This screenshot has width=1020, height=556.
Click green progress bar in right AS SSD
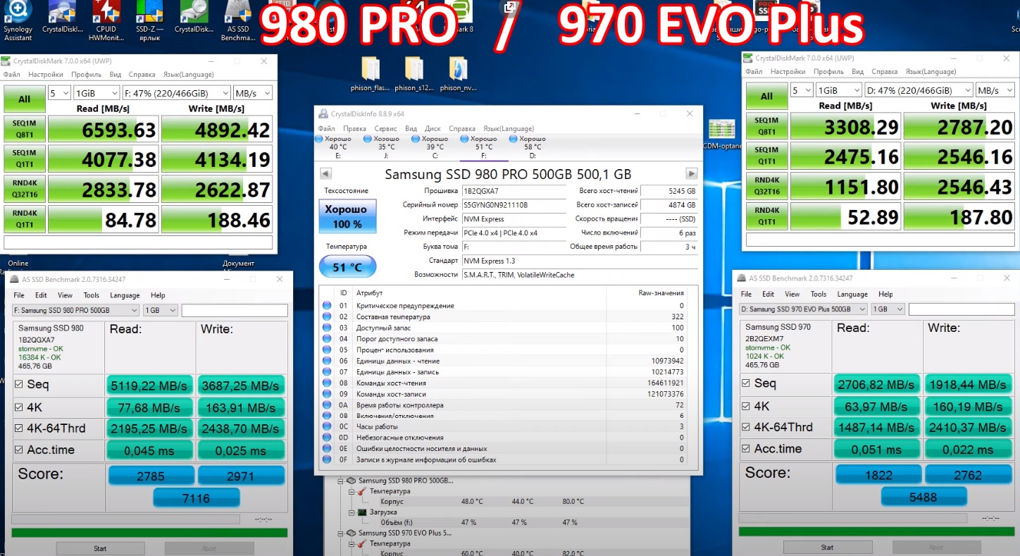(x=876, y=531)
